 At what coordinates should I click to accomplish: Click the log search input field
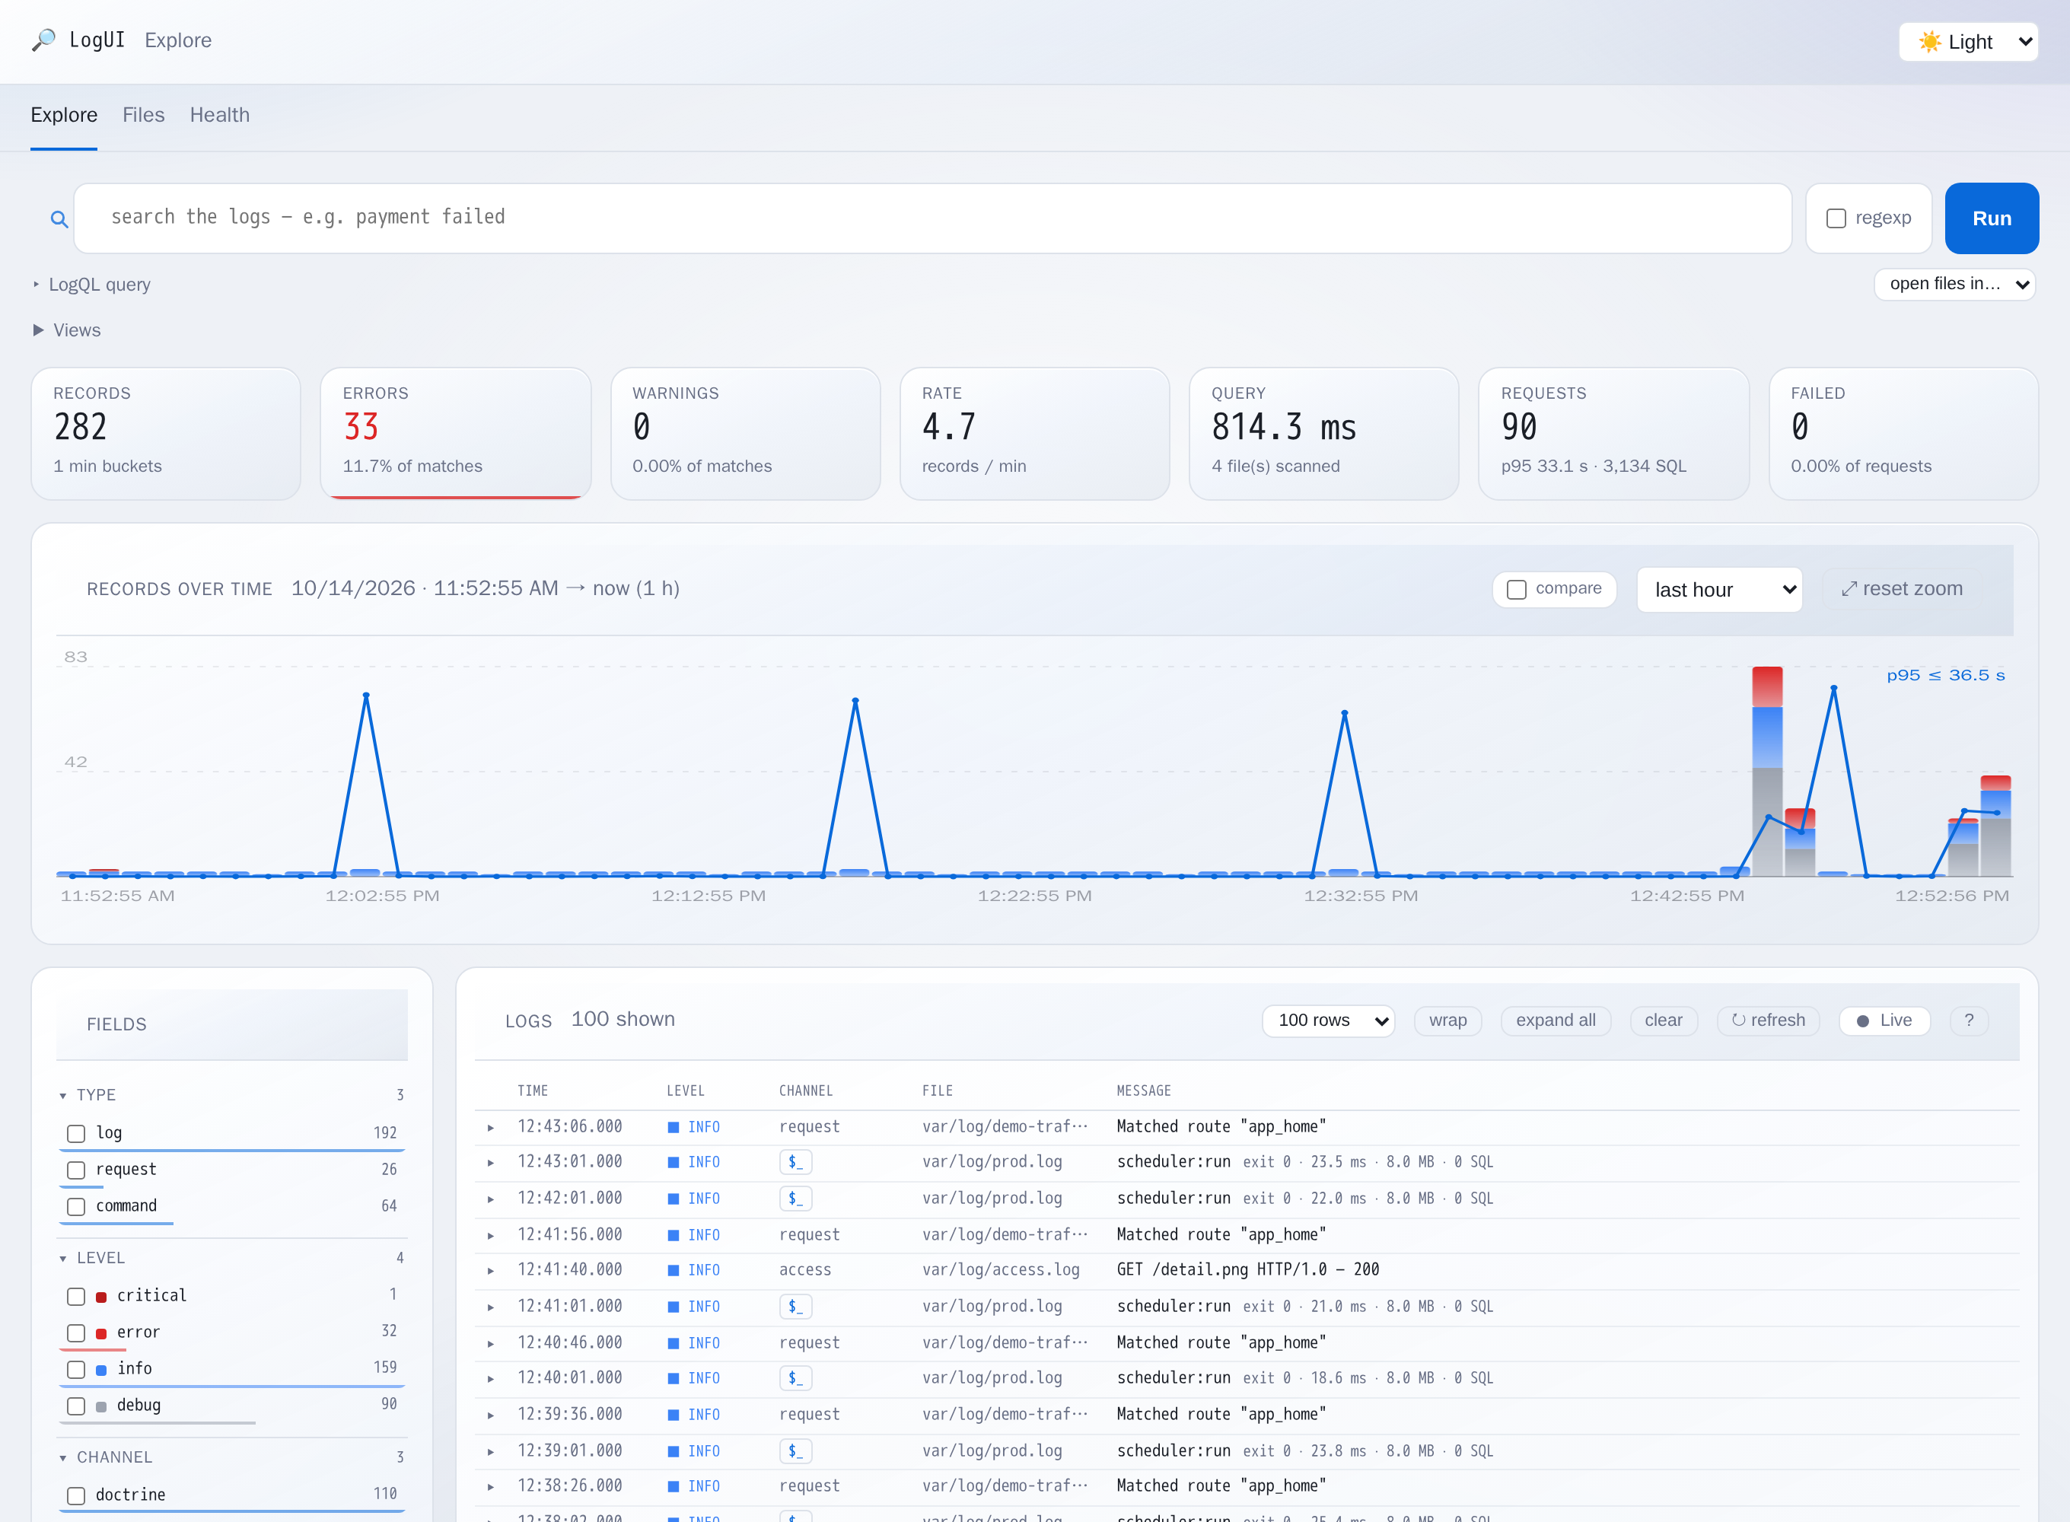[932, 218]
